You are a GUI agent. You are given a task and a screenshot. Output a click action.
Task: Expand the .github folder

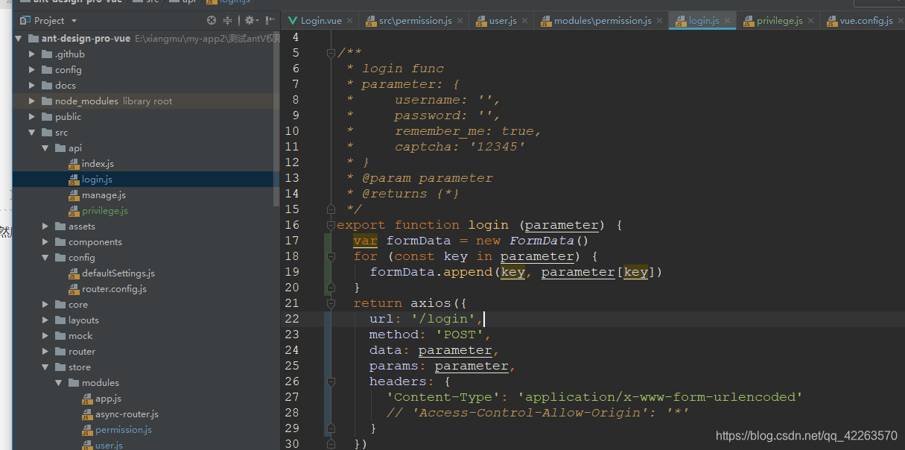(x=31, y=54)
